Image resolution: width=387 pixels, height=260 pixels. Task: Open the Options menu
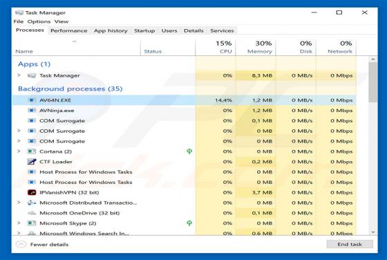point(39,21)
